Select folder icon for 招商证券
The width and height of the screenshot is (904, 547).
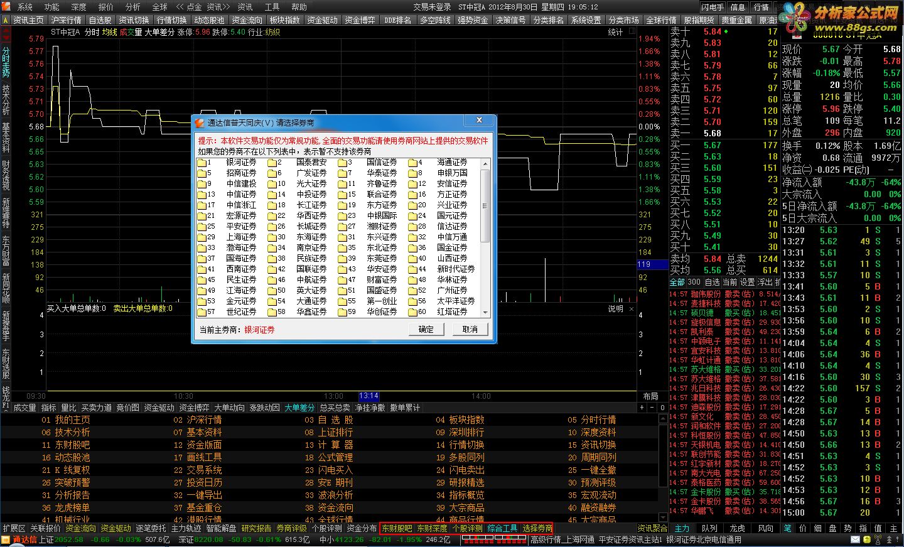202,173
